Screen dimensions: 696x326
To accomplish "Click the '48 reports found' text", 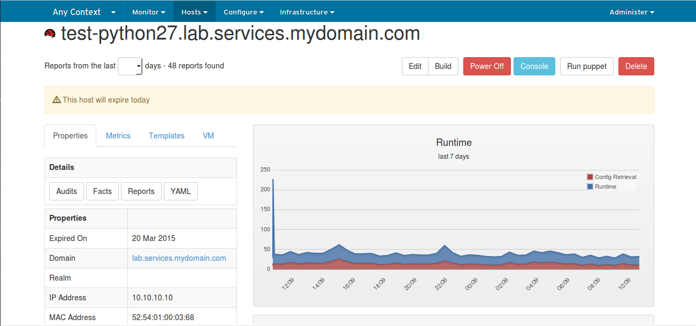I will pos(196,66).
